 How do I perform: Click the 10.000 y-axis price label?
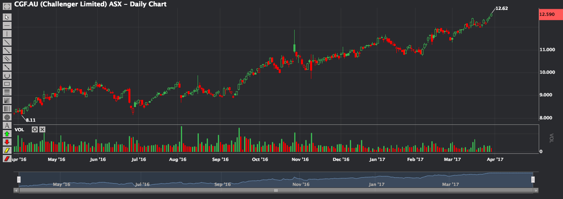coord(547,73)
